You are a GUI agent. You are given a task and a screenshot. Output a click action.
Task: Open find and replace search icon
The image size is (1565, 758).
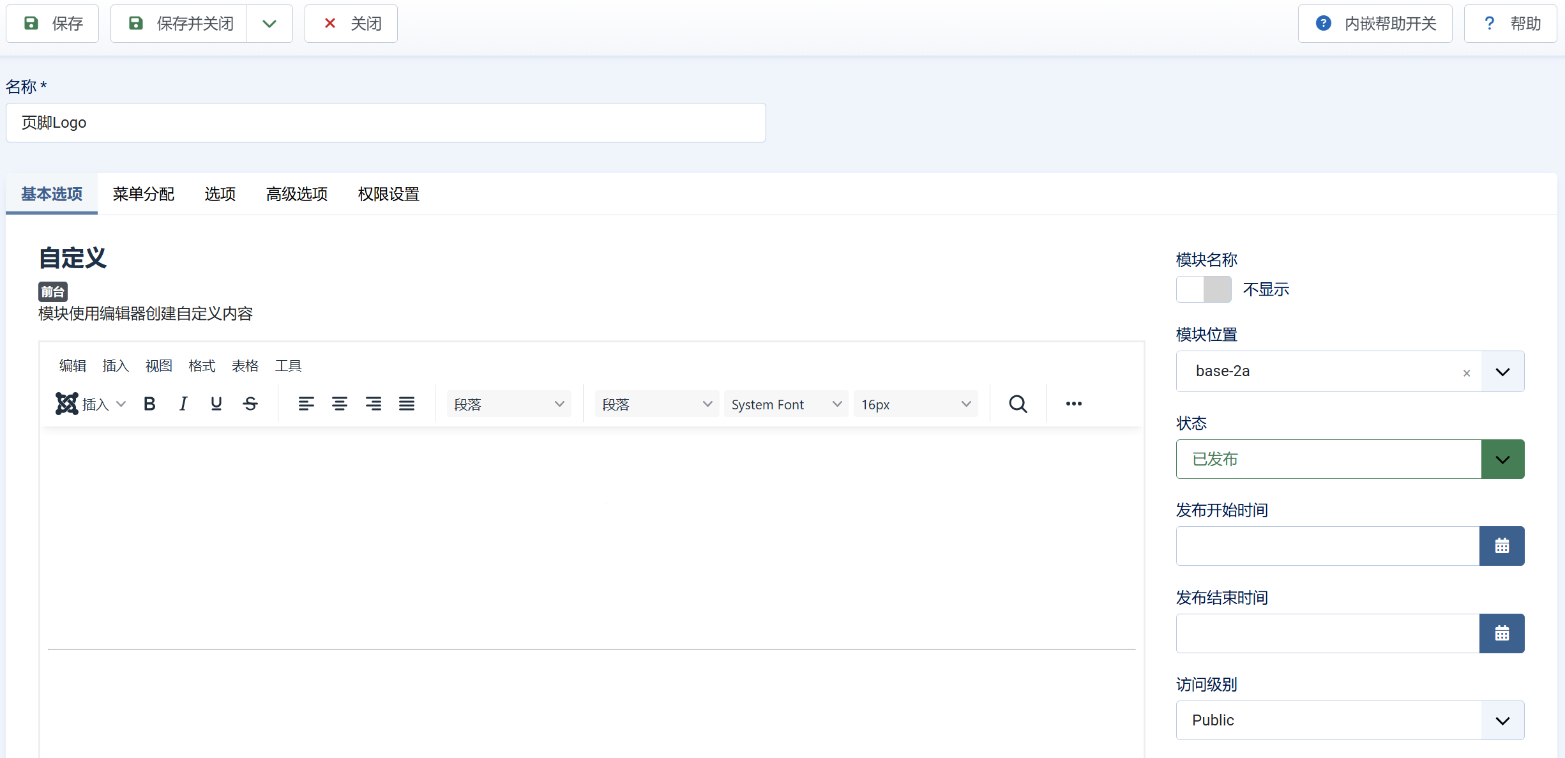point(1018,404)
